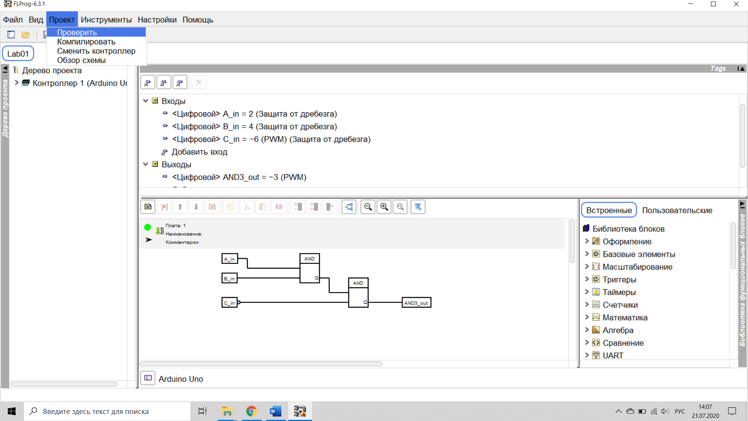748x421 pixels.
Task: Collapse the Выходы section
Action: pyautogui.click(x=146, y=165)
